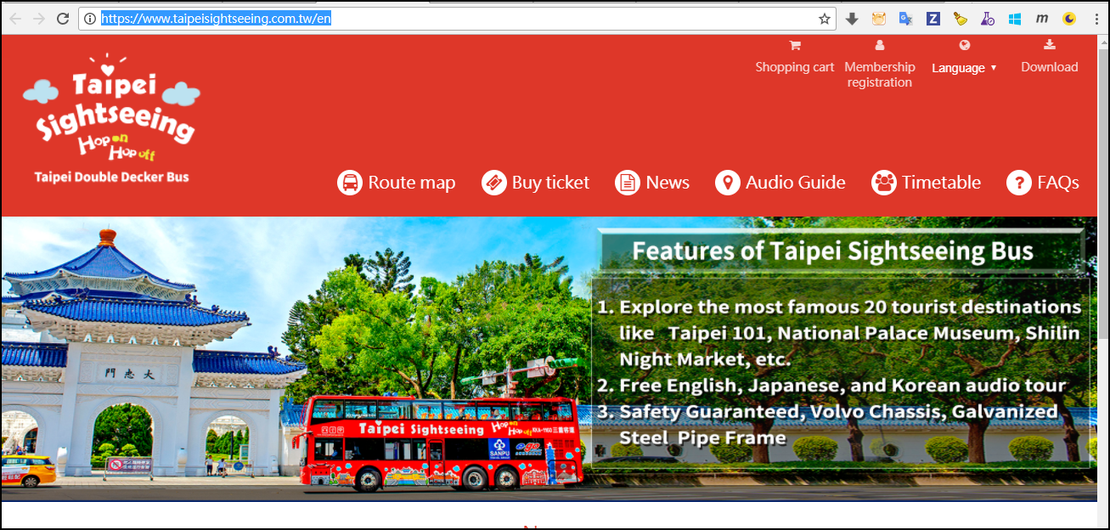Open the Audio Guide menu item
Image resolution: width=1110 pixels, height=530 pixels.
click(x=780, y=183)
